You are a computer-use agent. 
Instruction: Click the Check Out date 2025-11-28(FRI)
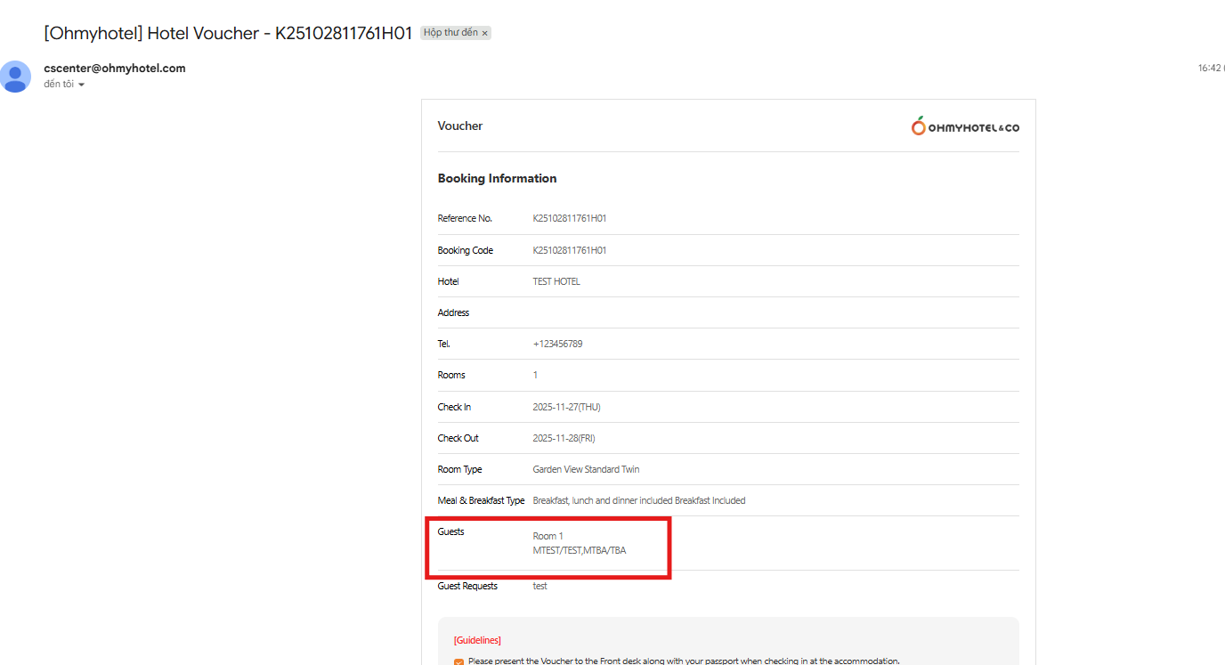[564, 438]
